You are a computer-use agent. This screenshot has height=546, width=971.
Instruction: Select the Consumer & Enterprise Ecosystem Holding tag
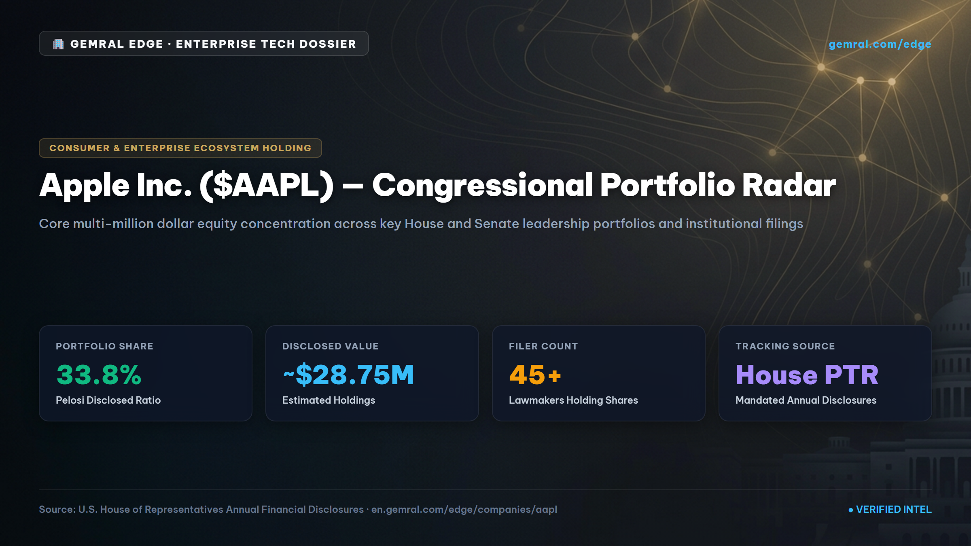(x=180, y=148)
